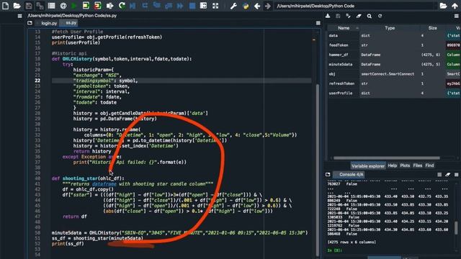Open editor tab options hamburger menu

click(318, 23)
